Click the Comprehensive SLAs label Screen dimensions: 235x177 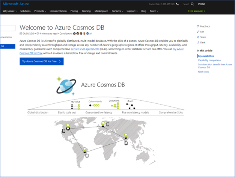pos(171,112)
